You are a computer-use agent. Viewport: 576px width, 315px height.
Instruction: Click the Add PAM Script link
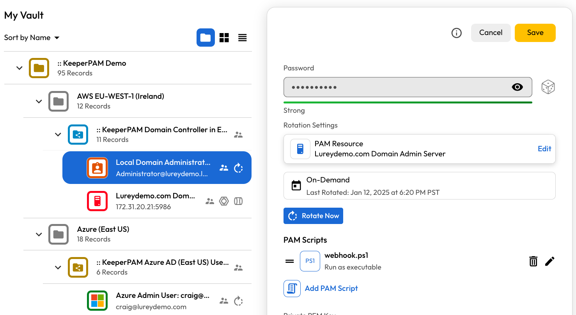coord(331,288)
